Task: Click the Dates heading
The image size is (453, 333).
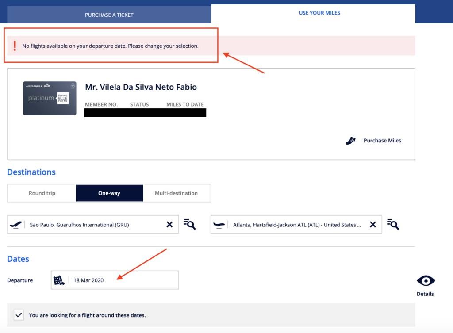Action: [18, 259]
